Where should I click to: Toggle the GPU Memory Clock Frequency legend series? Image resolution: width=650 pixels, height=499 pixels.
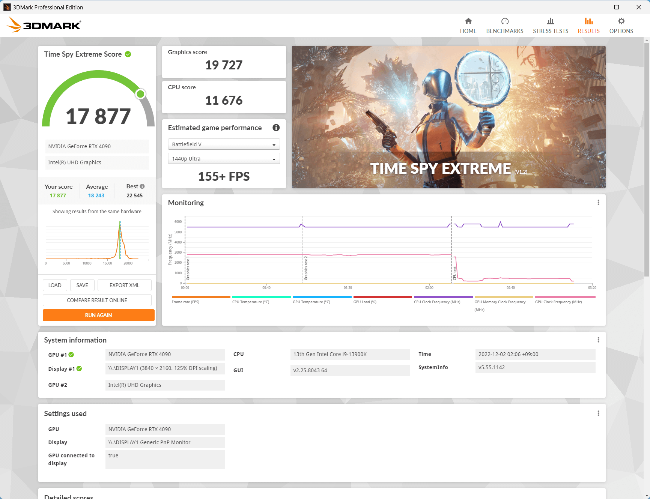click(x=504, y=304)
